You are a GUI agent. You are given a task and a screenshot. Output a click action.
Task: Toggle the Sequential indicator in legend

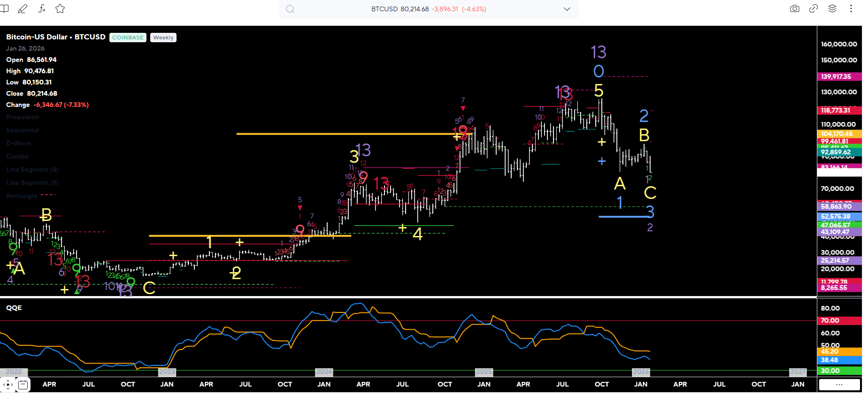point(23,130)
